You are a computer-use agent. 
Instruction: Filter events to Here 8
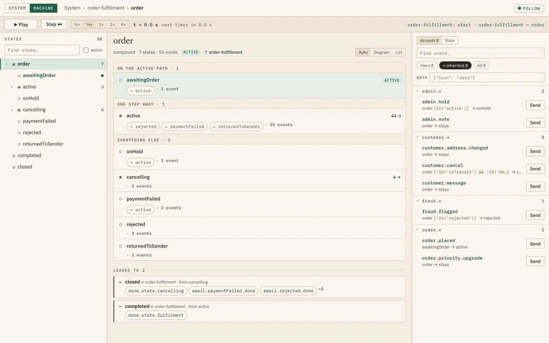click(427, 66)
